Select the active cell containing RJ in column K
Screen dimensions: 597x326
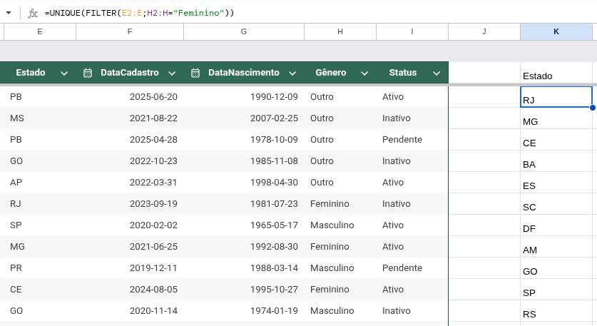coord(556,97)
